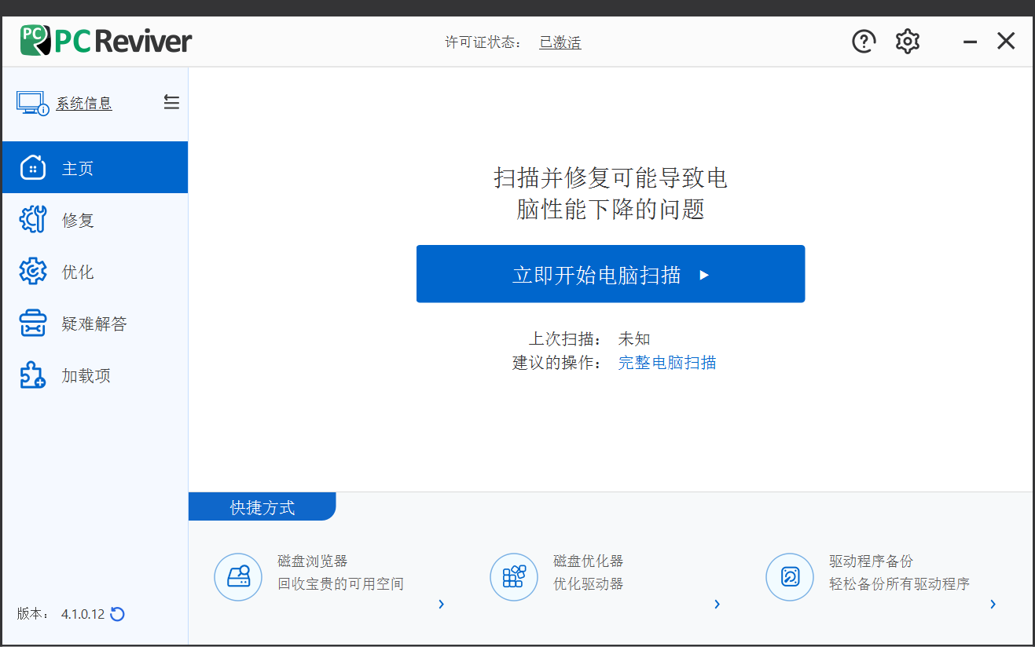Click the 磁盘浏览器 shortcut title
Image resolution: width=1035 pixels, height=647 pixels.
pos(313,561)
